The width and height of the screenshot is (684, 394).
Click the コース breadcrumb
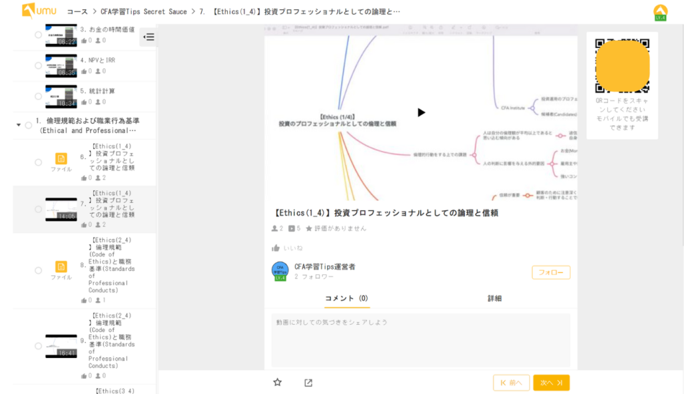pos(77,12)
